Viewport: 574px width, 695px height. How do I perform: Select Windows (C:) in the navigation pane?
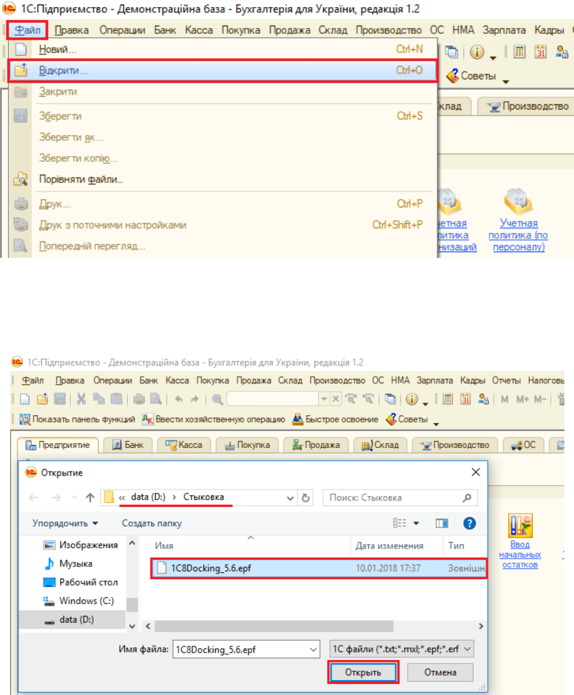(x=79, y=601)
